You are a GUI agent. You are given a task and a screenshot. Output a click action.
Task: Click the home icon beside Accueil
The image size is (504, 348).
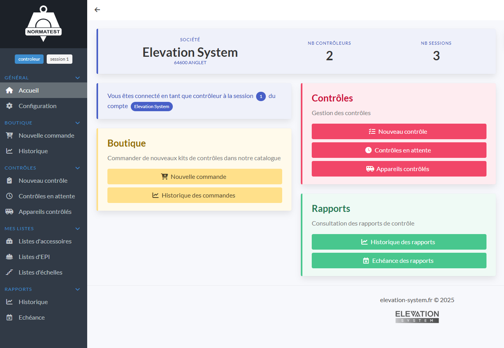tap(9, 90)
